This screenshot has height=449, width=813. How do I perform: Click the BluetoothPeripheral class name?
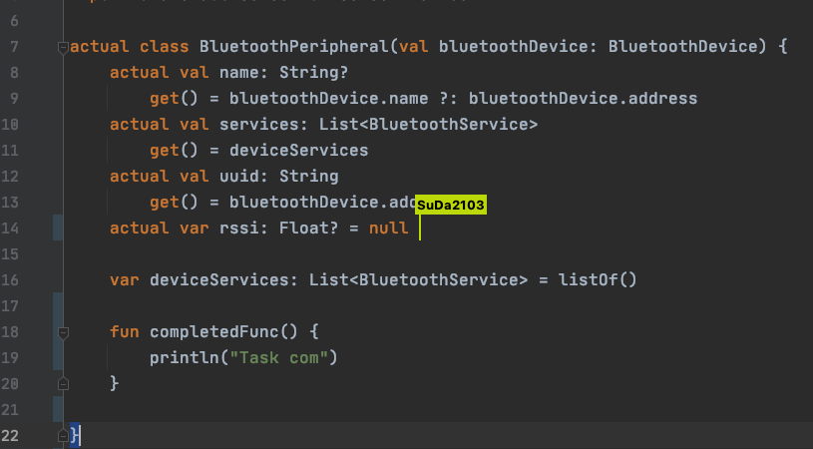tap(294, 47)
